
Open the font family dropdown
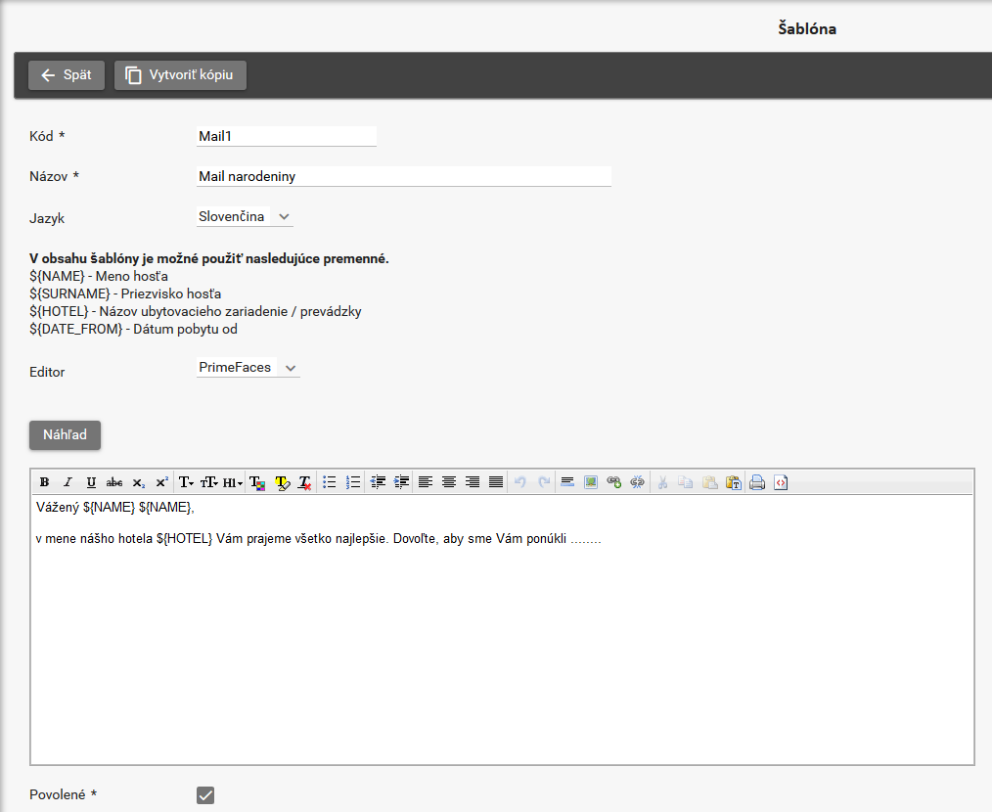186,482
